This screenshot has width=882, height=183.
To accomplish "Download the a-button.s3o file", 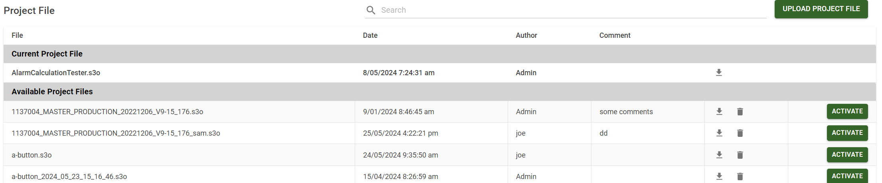I will [x=719, y=155].
